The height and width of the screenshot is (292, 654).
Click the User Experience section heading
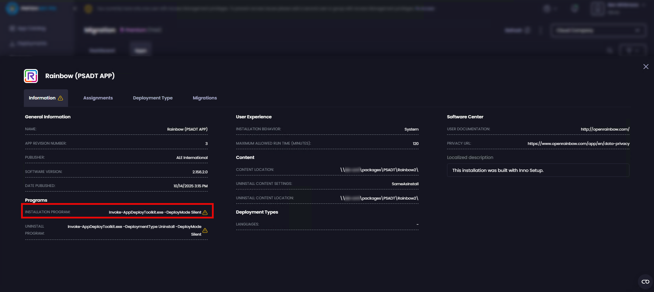pyautogui.click(x=254, y=117)
